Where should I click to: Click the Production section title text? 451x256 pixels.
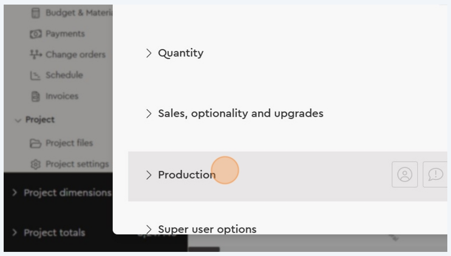[187, 175]
